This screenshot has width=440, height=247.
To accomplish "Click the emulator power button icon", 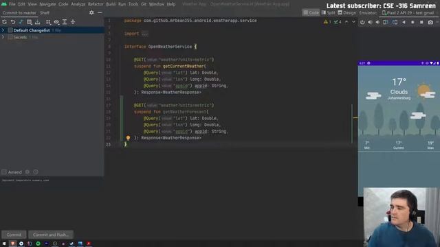I will click(x=362, y=22).
